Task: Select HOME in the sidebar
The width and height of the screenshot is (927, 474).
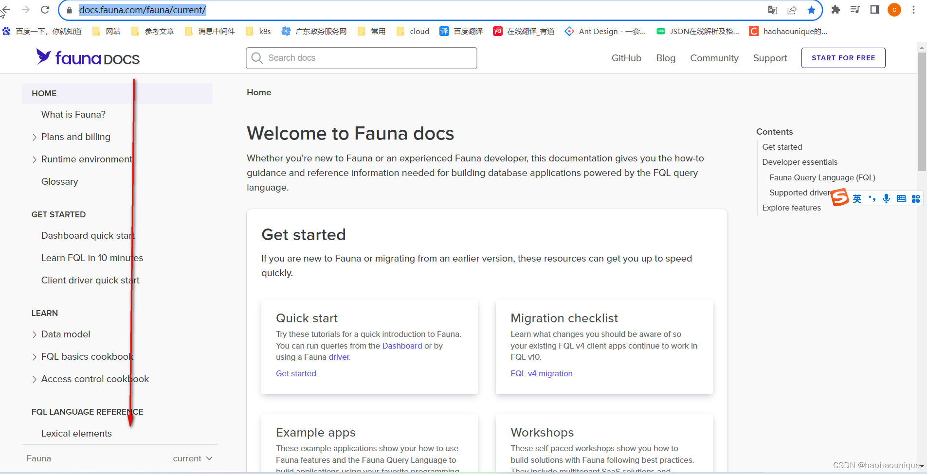Action: click(117, 93)
